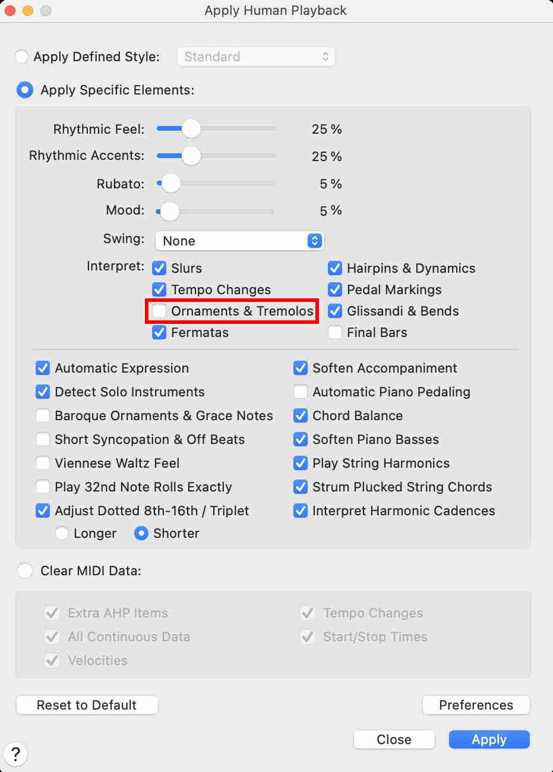553x772 pixels.
Task: Click the Rhythmic Feel slider knob
Action: 191,128
